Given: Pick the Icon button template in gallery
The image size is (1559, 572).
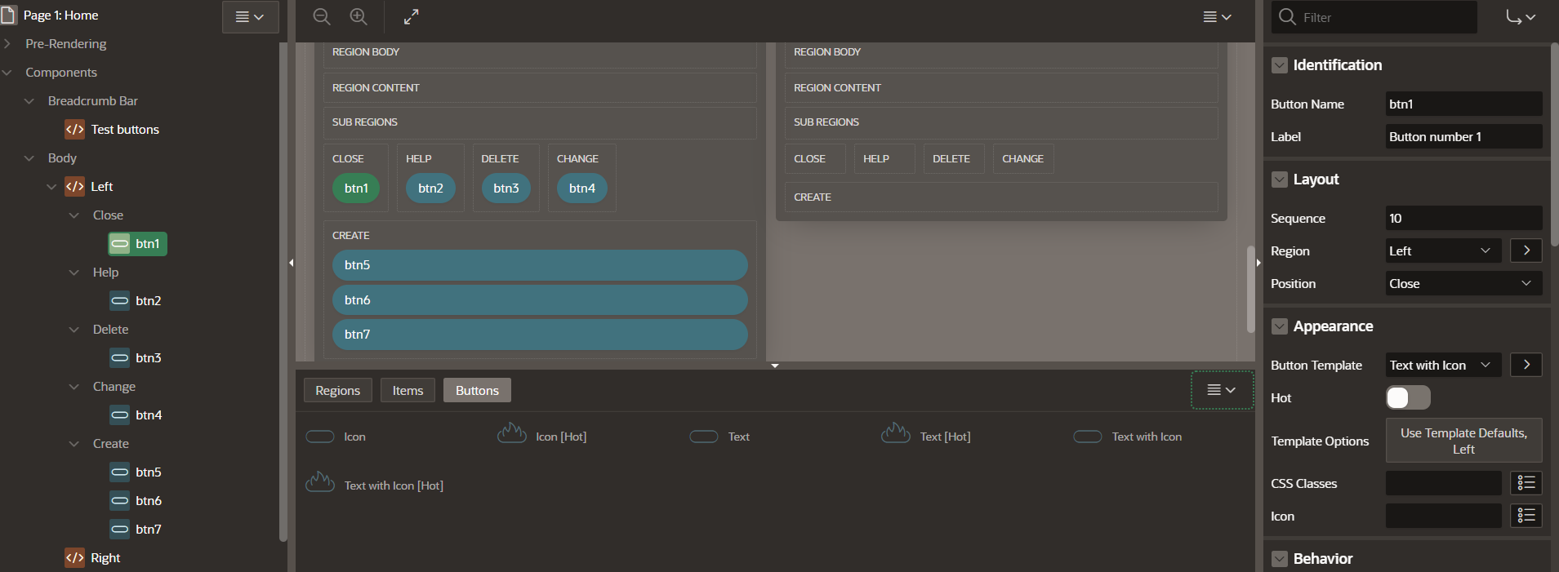Looking at the screenshot, I should (336, 437).
